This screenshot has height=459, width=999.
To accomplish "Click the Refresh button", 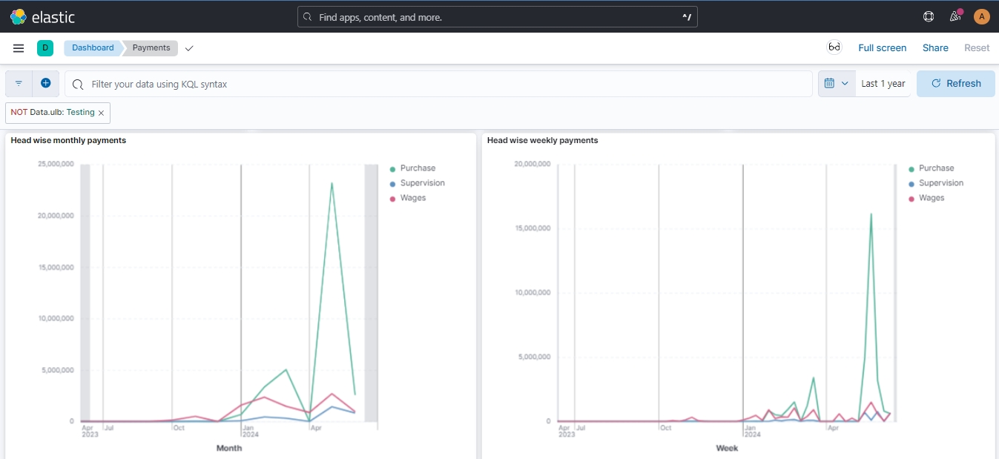I will 955,84.
